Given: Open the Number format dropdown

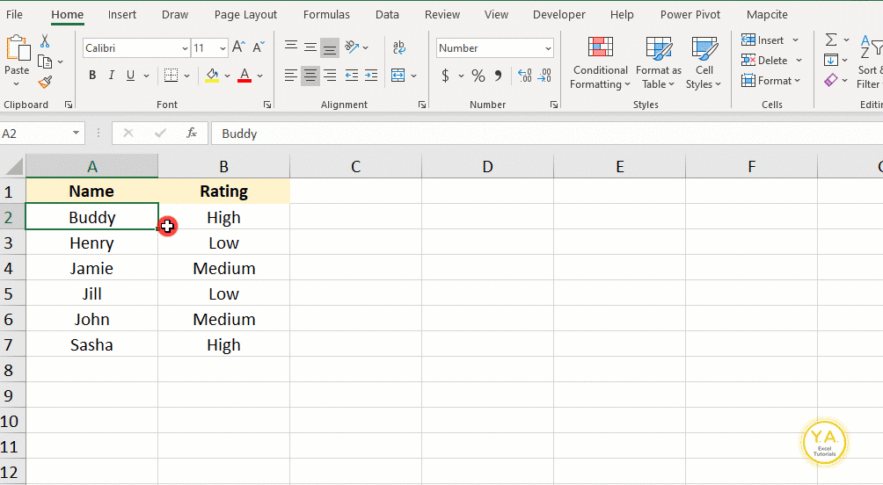Looking at the screenshot, I should (x=548, y=48).
